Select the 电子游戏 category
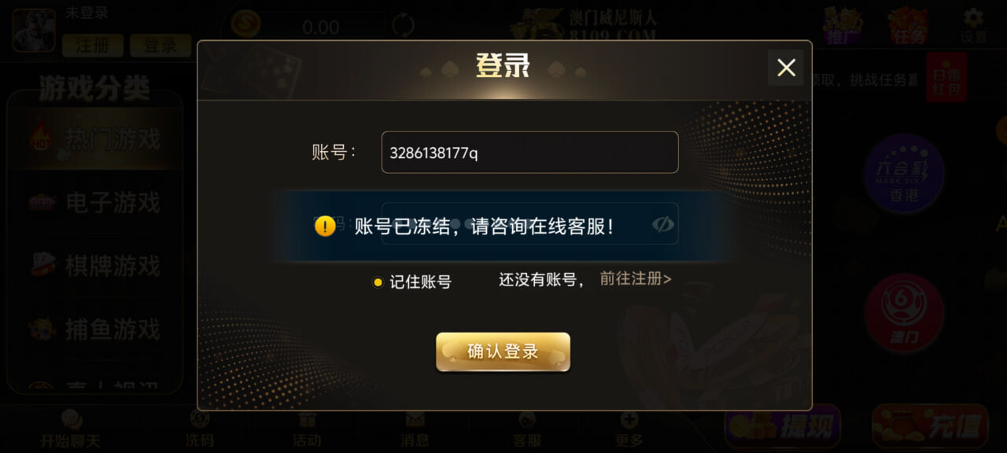Screen dimensions: 1007x453 (94, 203)
